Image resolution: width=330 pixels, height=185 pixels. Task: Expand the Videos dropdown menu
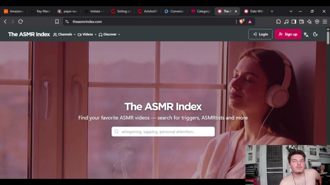point(87,34)
